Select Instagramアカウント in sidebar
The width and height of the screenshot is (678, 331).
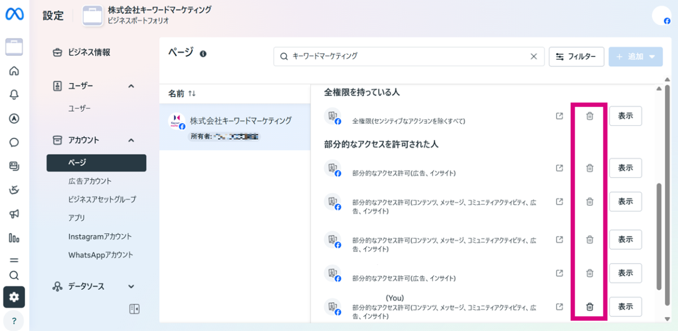(99, 237)
